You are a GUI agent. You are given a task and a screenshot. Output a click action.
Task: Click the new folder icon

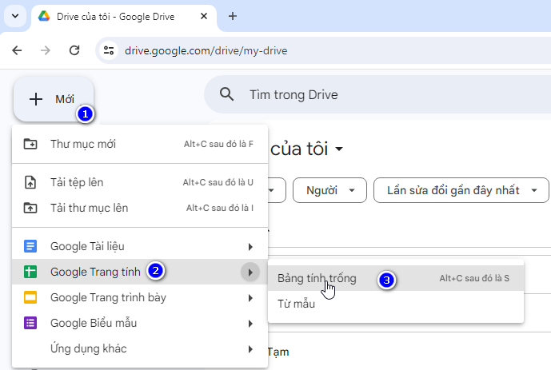pyautogui.click(x=30, y=144)
